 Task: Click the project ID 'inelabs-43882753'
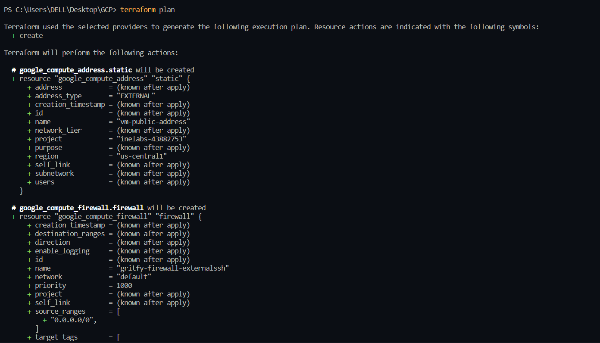[x=151, y=139]
